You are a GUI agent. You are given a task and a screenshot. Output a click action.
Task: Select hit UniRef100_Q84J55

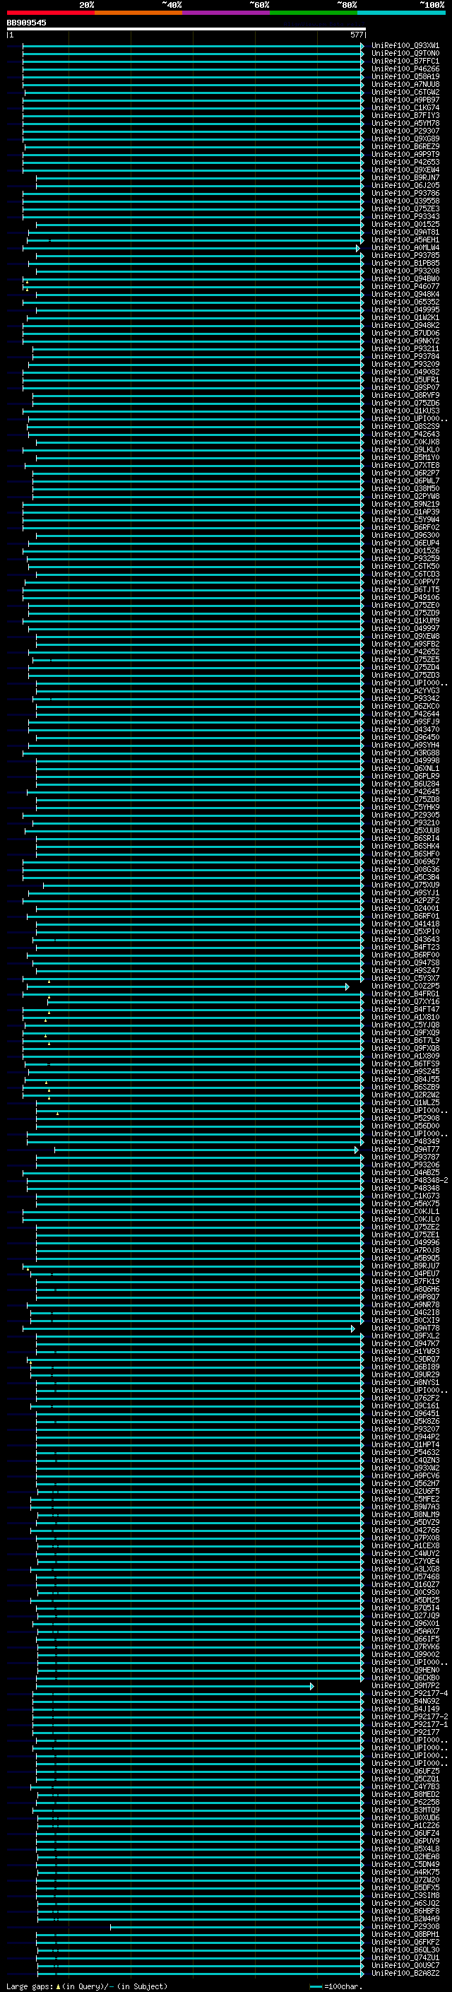[405, 1080]
